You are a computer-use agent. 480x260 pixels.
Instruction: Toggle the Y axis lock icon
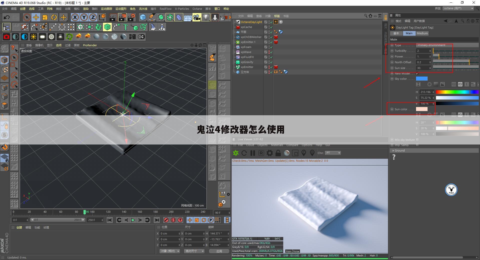[84, 17]
